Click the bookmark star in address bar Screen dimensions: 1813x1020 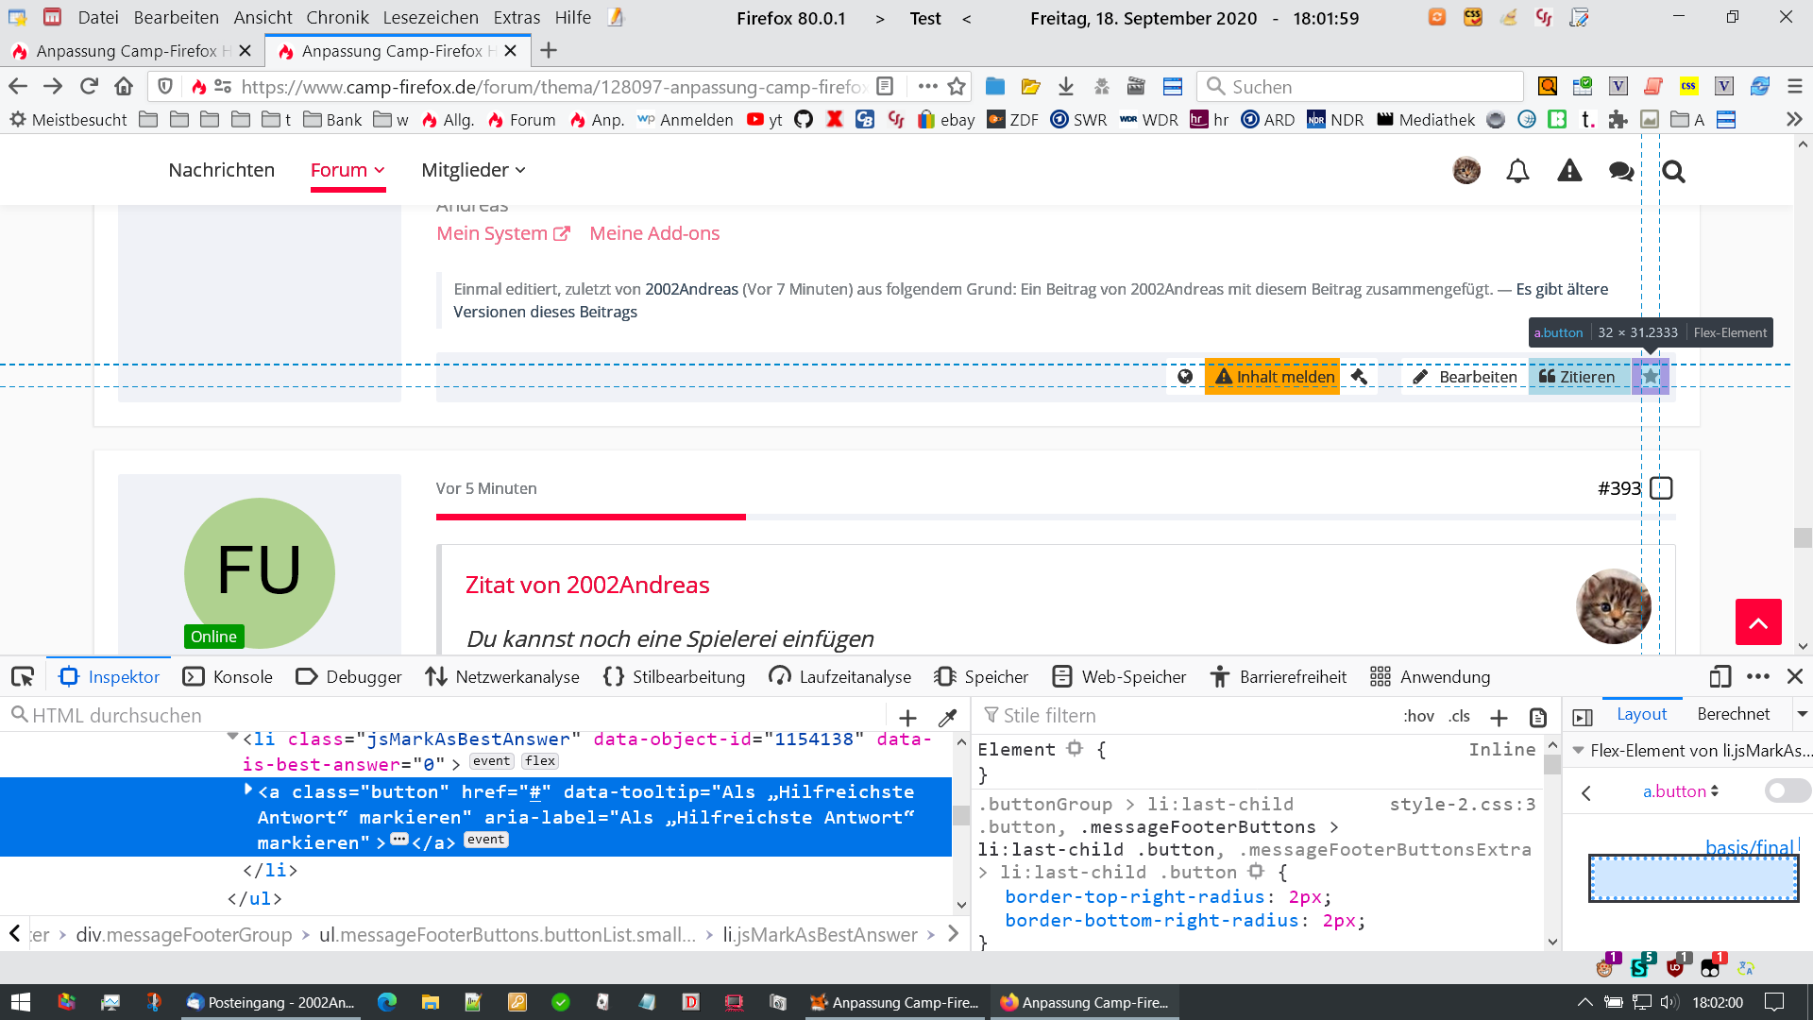click(957, 87)
